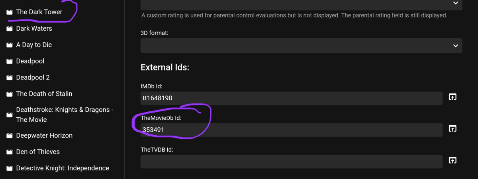Click the film icon beside Dark Waters

click(10, 29)
